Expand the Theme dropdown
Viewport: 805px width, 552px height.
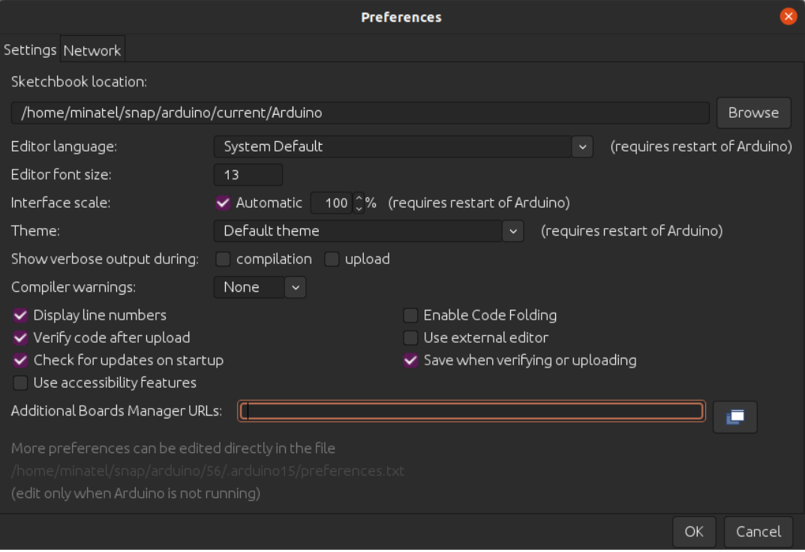pyautogui.click(x=512, y=231)
